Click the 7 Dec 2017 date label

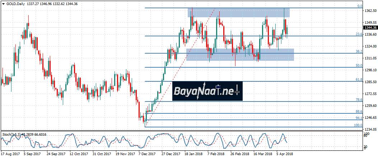click(x=146, y=153)
